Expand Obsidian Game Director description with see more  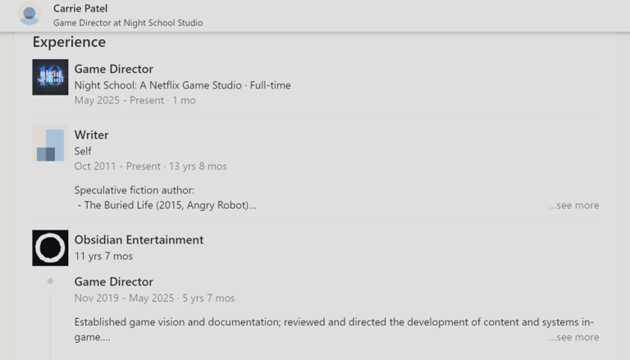point(573,337)
